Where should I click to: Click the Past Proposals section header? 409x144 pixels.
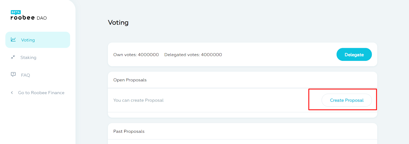coord(129,131)
